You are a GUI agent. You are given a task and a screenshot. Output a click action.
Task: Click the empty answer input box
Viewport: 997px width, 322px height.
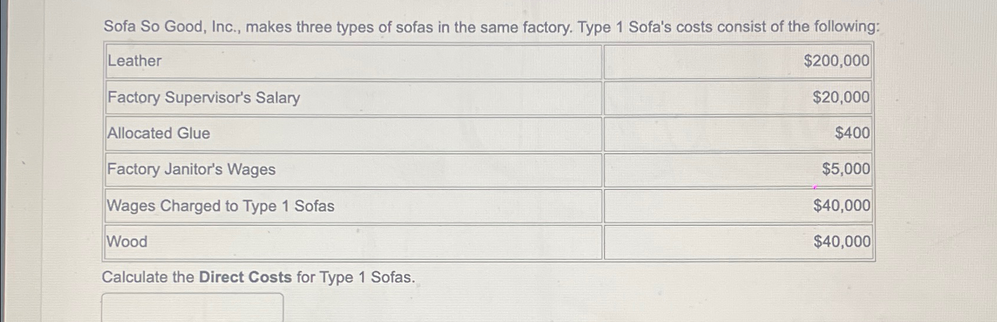192,307
